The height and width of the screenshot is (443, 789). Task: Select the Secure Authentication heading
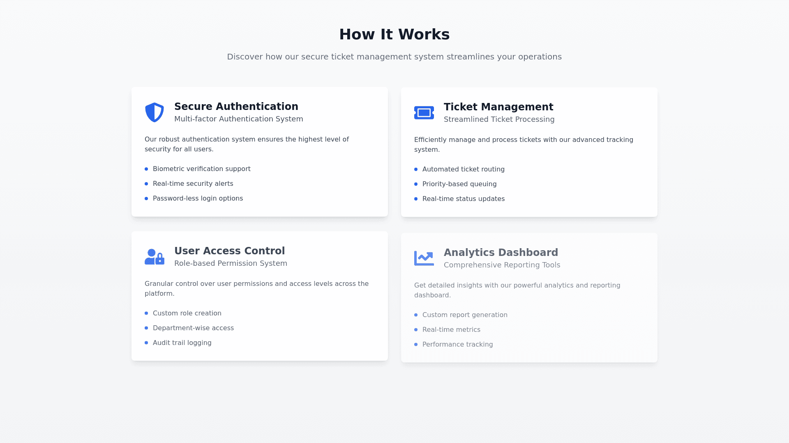[236, 107]
